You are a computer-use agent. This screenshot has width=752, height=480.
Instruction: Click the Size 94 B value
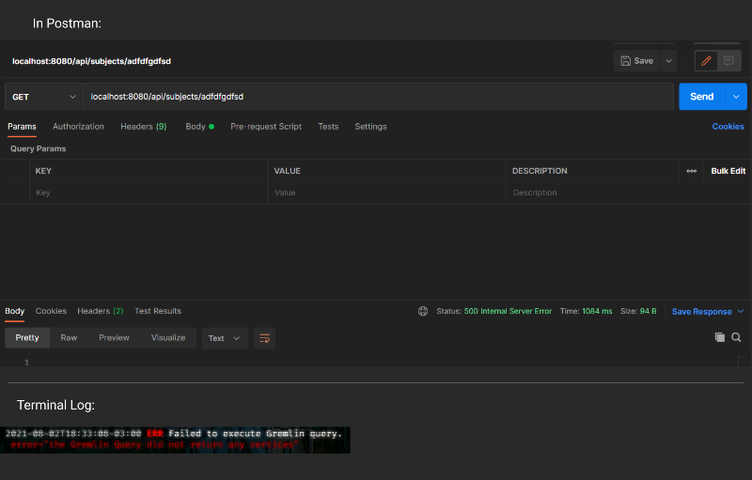[648, 311]
